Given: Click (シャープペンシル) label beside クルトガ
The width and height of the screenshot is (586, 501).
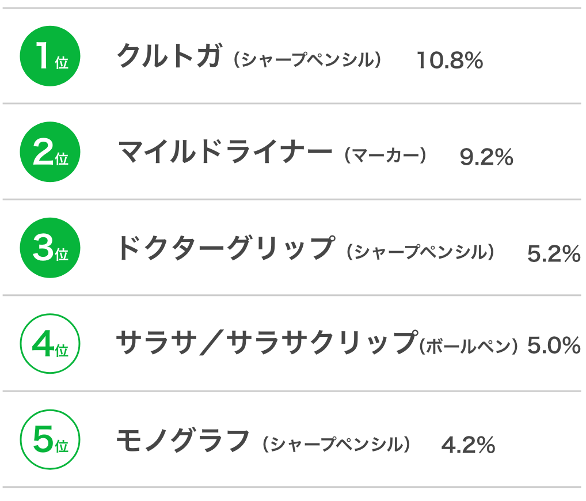Looking at the screenshot, I should click(307, 59).
